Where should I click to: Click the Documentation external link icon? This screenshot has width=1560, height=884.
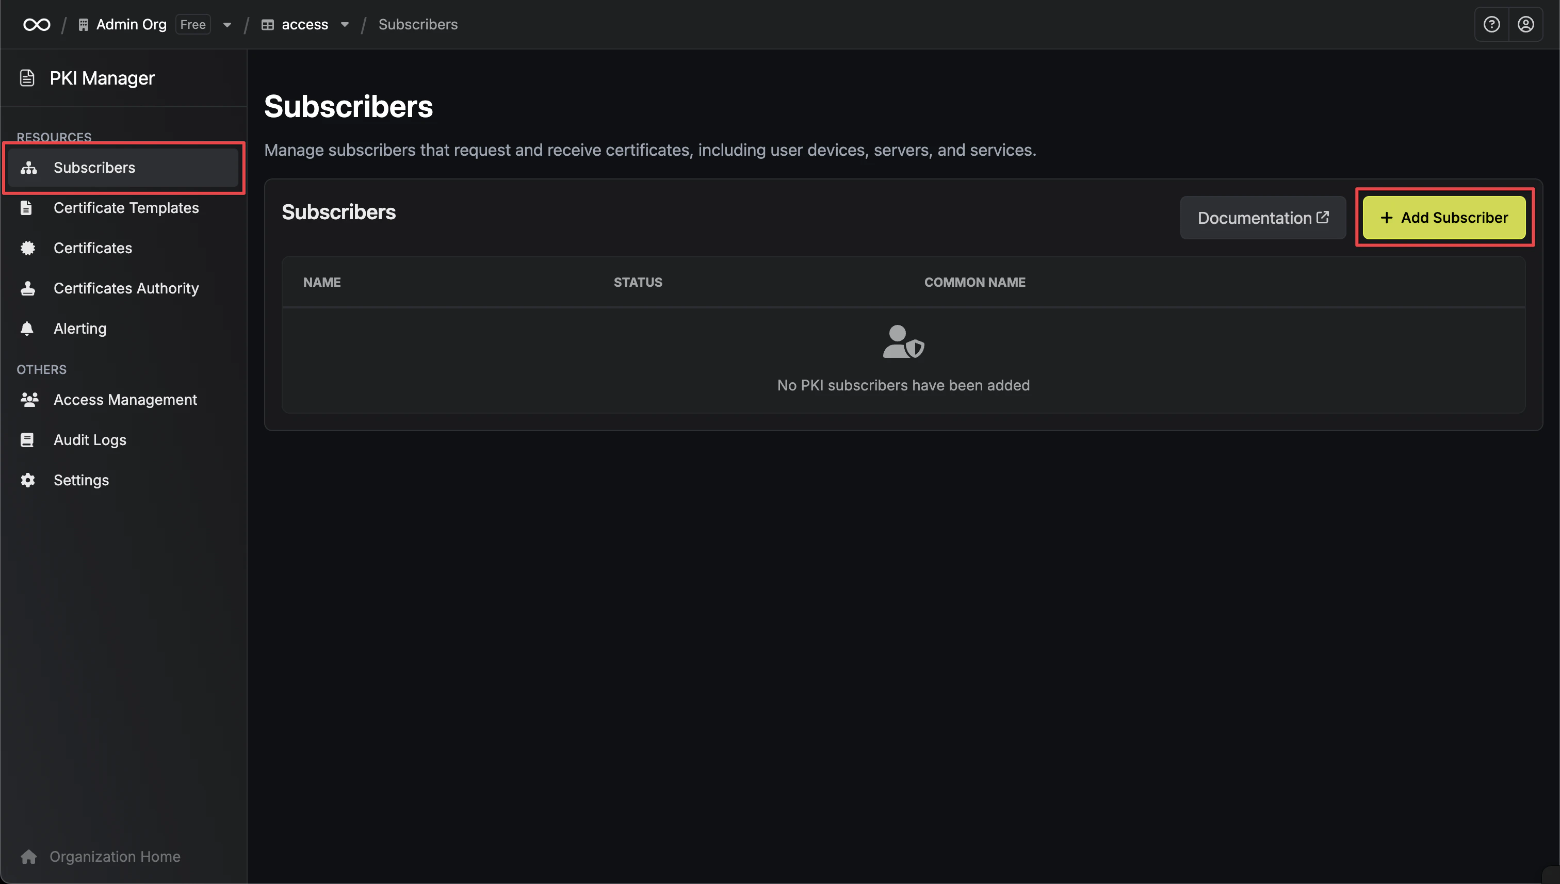pyautogui.click(x=1323, y=217)
